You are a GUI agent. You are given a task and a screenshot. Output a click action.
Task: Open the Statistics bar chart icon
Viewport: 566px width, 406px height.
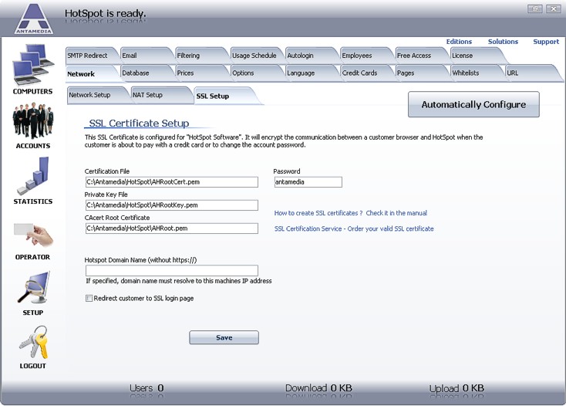(33, 176)
